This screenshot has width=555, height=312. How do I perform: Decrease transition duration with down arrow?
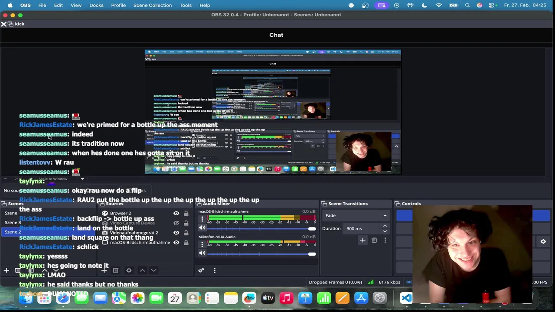pos(385,231)
